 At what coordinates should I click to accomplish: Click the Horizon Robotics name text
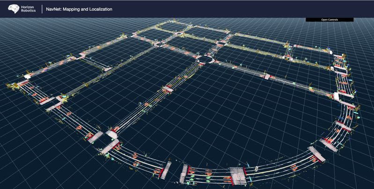[x=29, y=9]
